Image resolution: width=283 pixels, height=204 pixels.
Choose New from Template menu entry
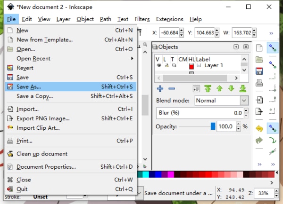71,39
